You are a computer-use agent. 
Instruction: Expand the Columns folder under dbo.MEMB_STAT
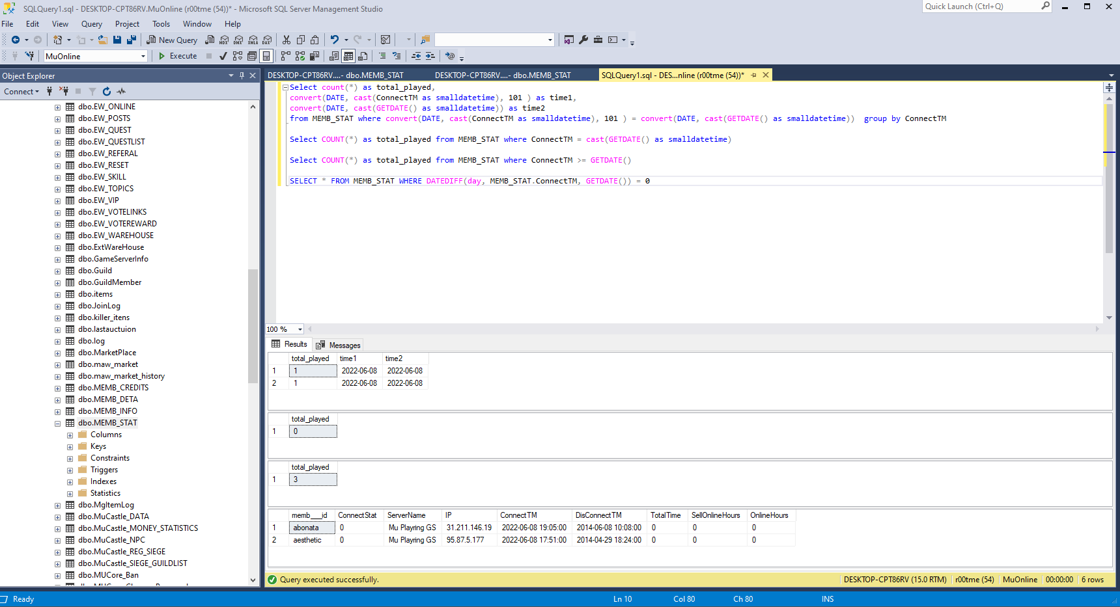click(x=70, y=435)
